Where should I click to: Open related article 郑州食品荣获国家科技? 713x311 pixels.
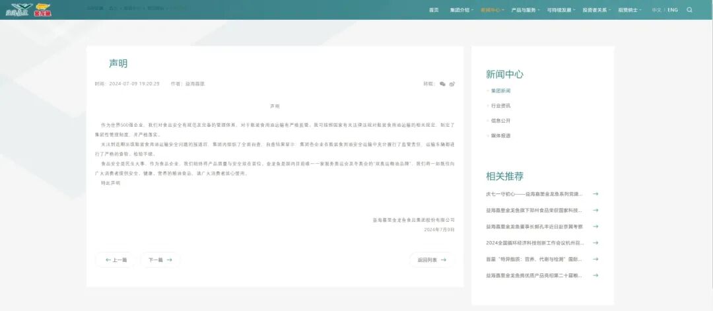click(x=534, y=210)
